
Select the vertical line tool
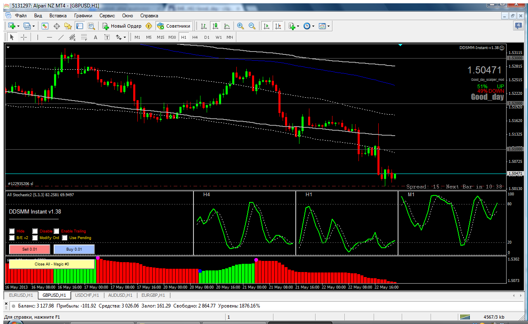pyautogui.click(x=38, y=37)
